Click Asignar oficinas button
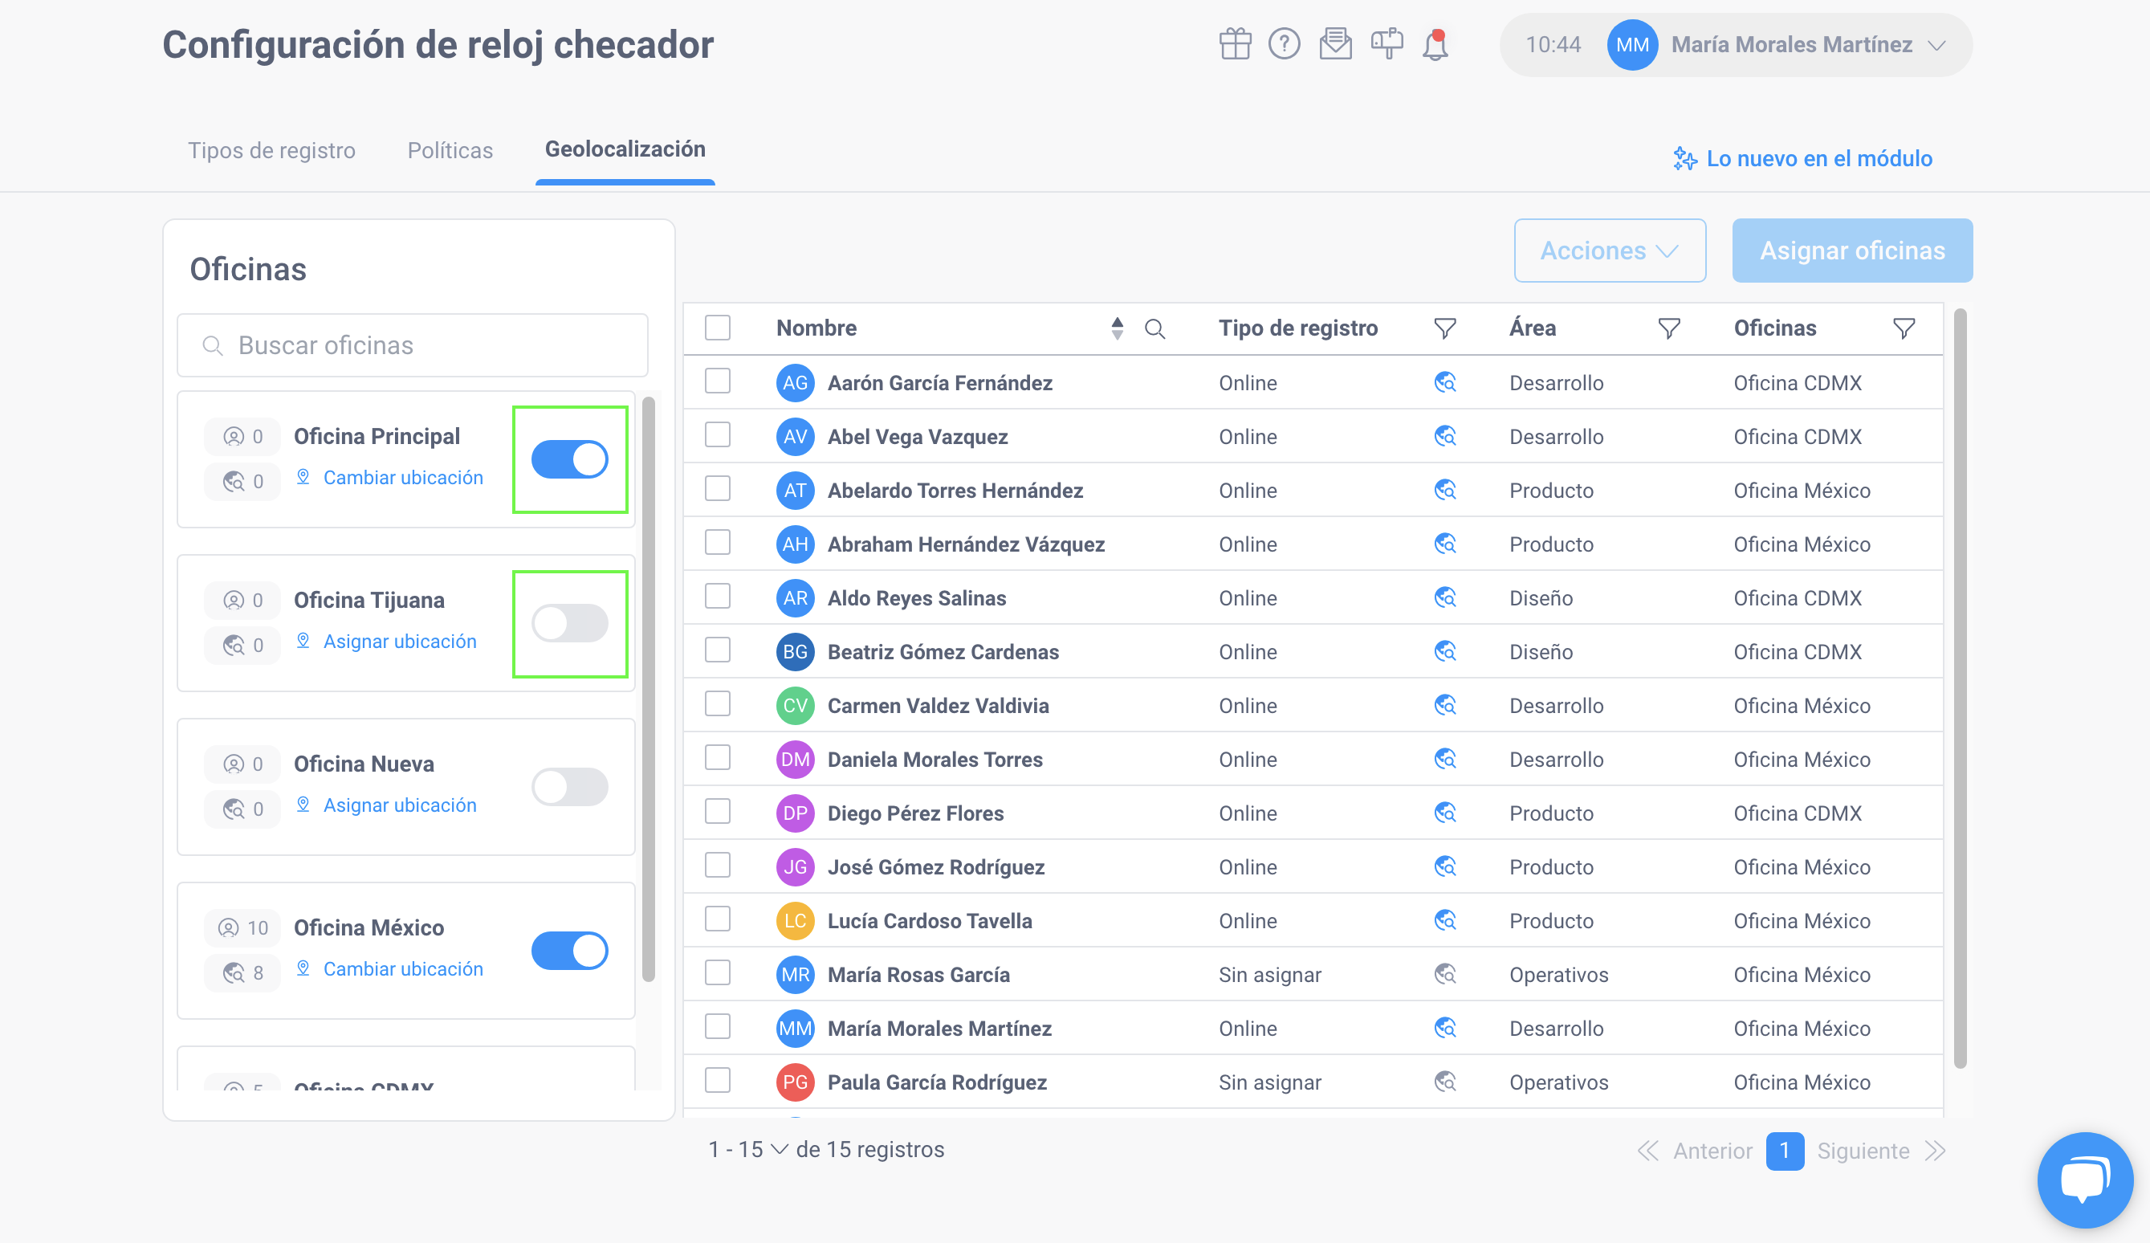 [x=1852, y=250]
